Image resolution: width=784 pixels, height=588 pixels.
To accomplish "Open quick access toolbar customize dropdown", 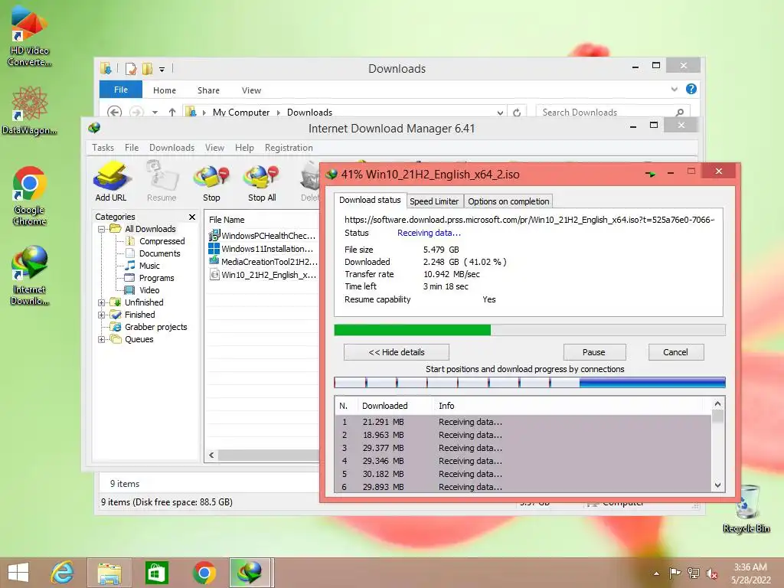I will click(x=162, y=69).
